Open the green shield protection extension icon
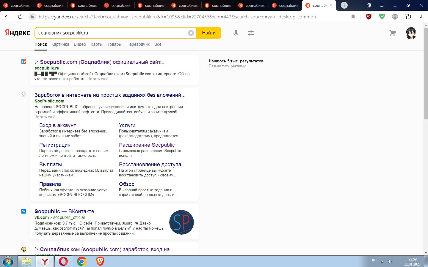Image resolution: width=428 pixels, height=267 pixels. coord(382,17)
